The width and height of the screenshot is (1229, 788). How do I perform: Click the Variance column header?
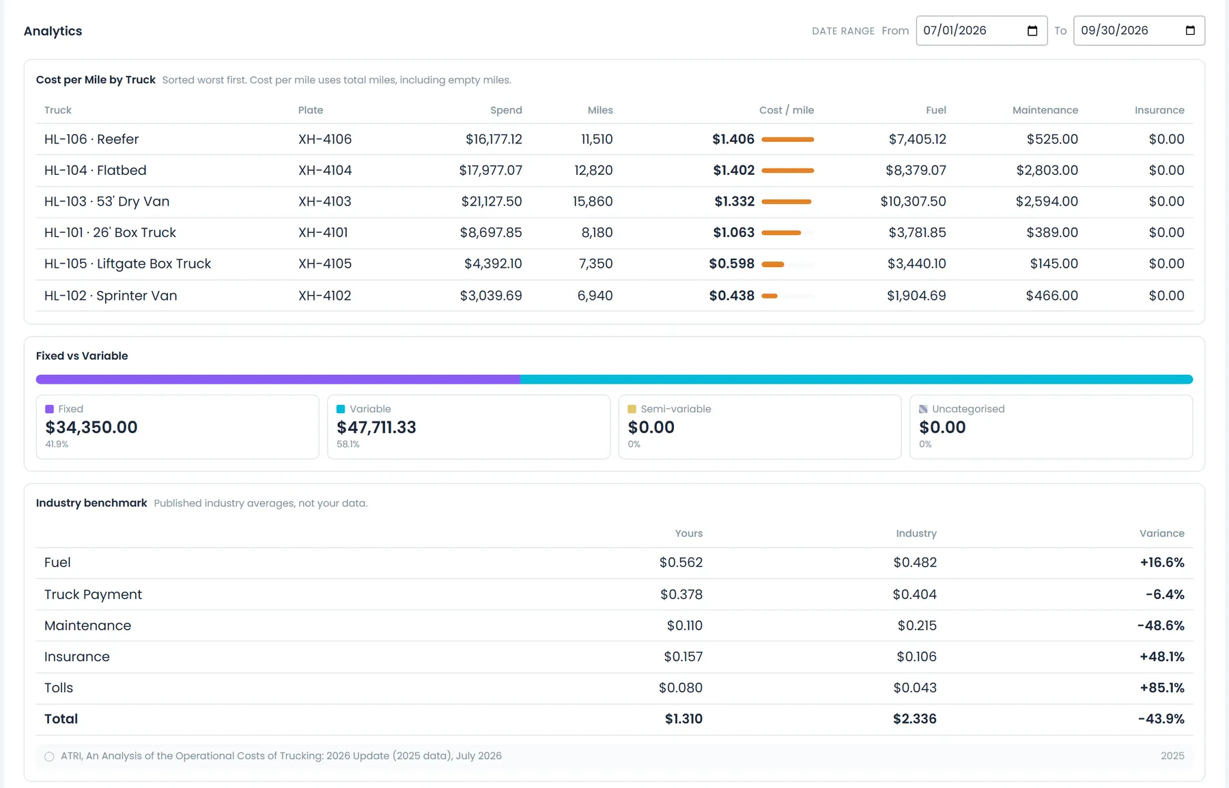pos(1162,533)
